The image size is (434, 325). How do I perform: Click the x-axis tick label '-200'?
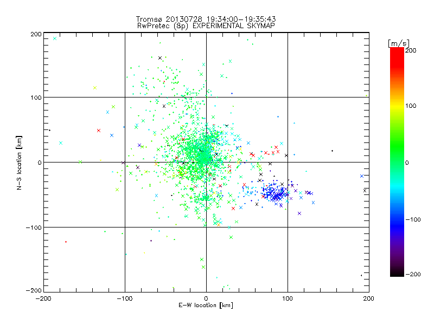point(43,299)
